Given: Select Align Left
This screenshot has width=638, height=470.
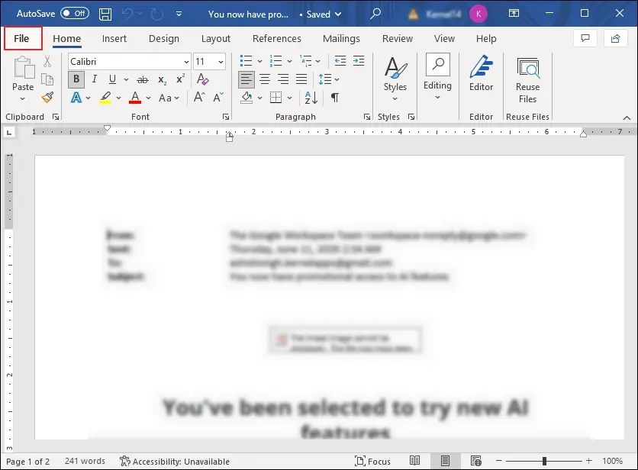Looking at the screenshot, I should [246, 79].
